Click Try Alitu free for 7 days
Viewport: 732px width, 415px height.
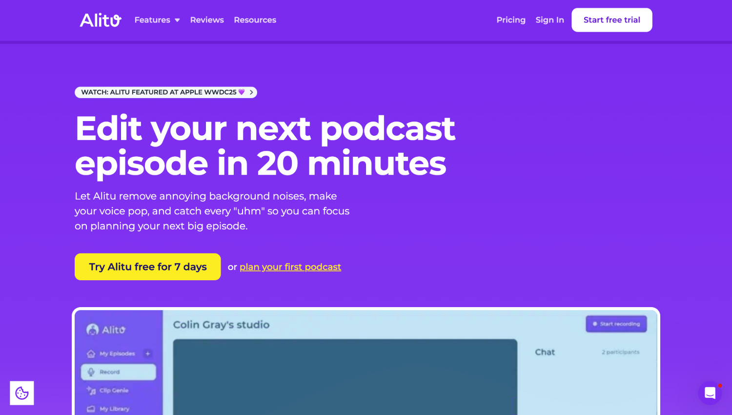point(148,267)
